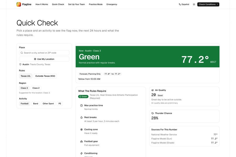This screenshot has width=236, height=157.
Task: Click the Flagline brand name link
Action: [x=27, y=4]
